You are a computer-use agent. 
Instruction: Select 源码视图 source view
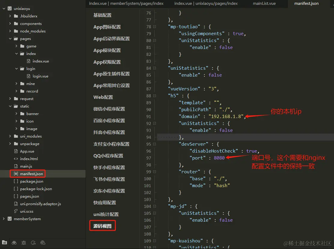click(x=102, y=226)
